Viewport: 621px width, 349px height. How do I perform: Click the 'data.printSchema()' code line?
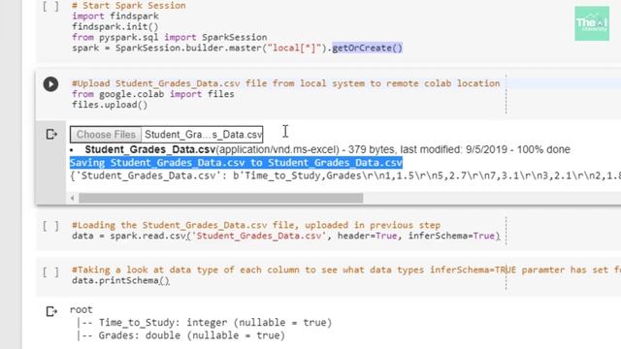[120, 280]
